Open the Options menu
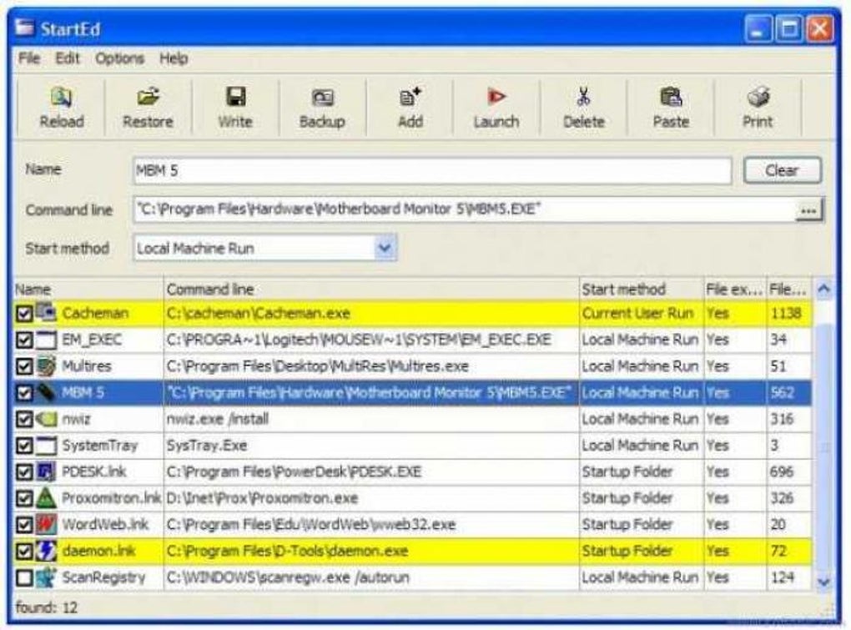The height and width of the screenshot is (630, 851). point(120,58)
